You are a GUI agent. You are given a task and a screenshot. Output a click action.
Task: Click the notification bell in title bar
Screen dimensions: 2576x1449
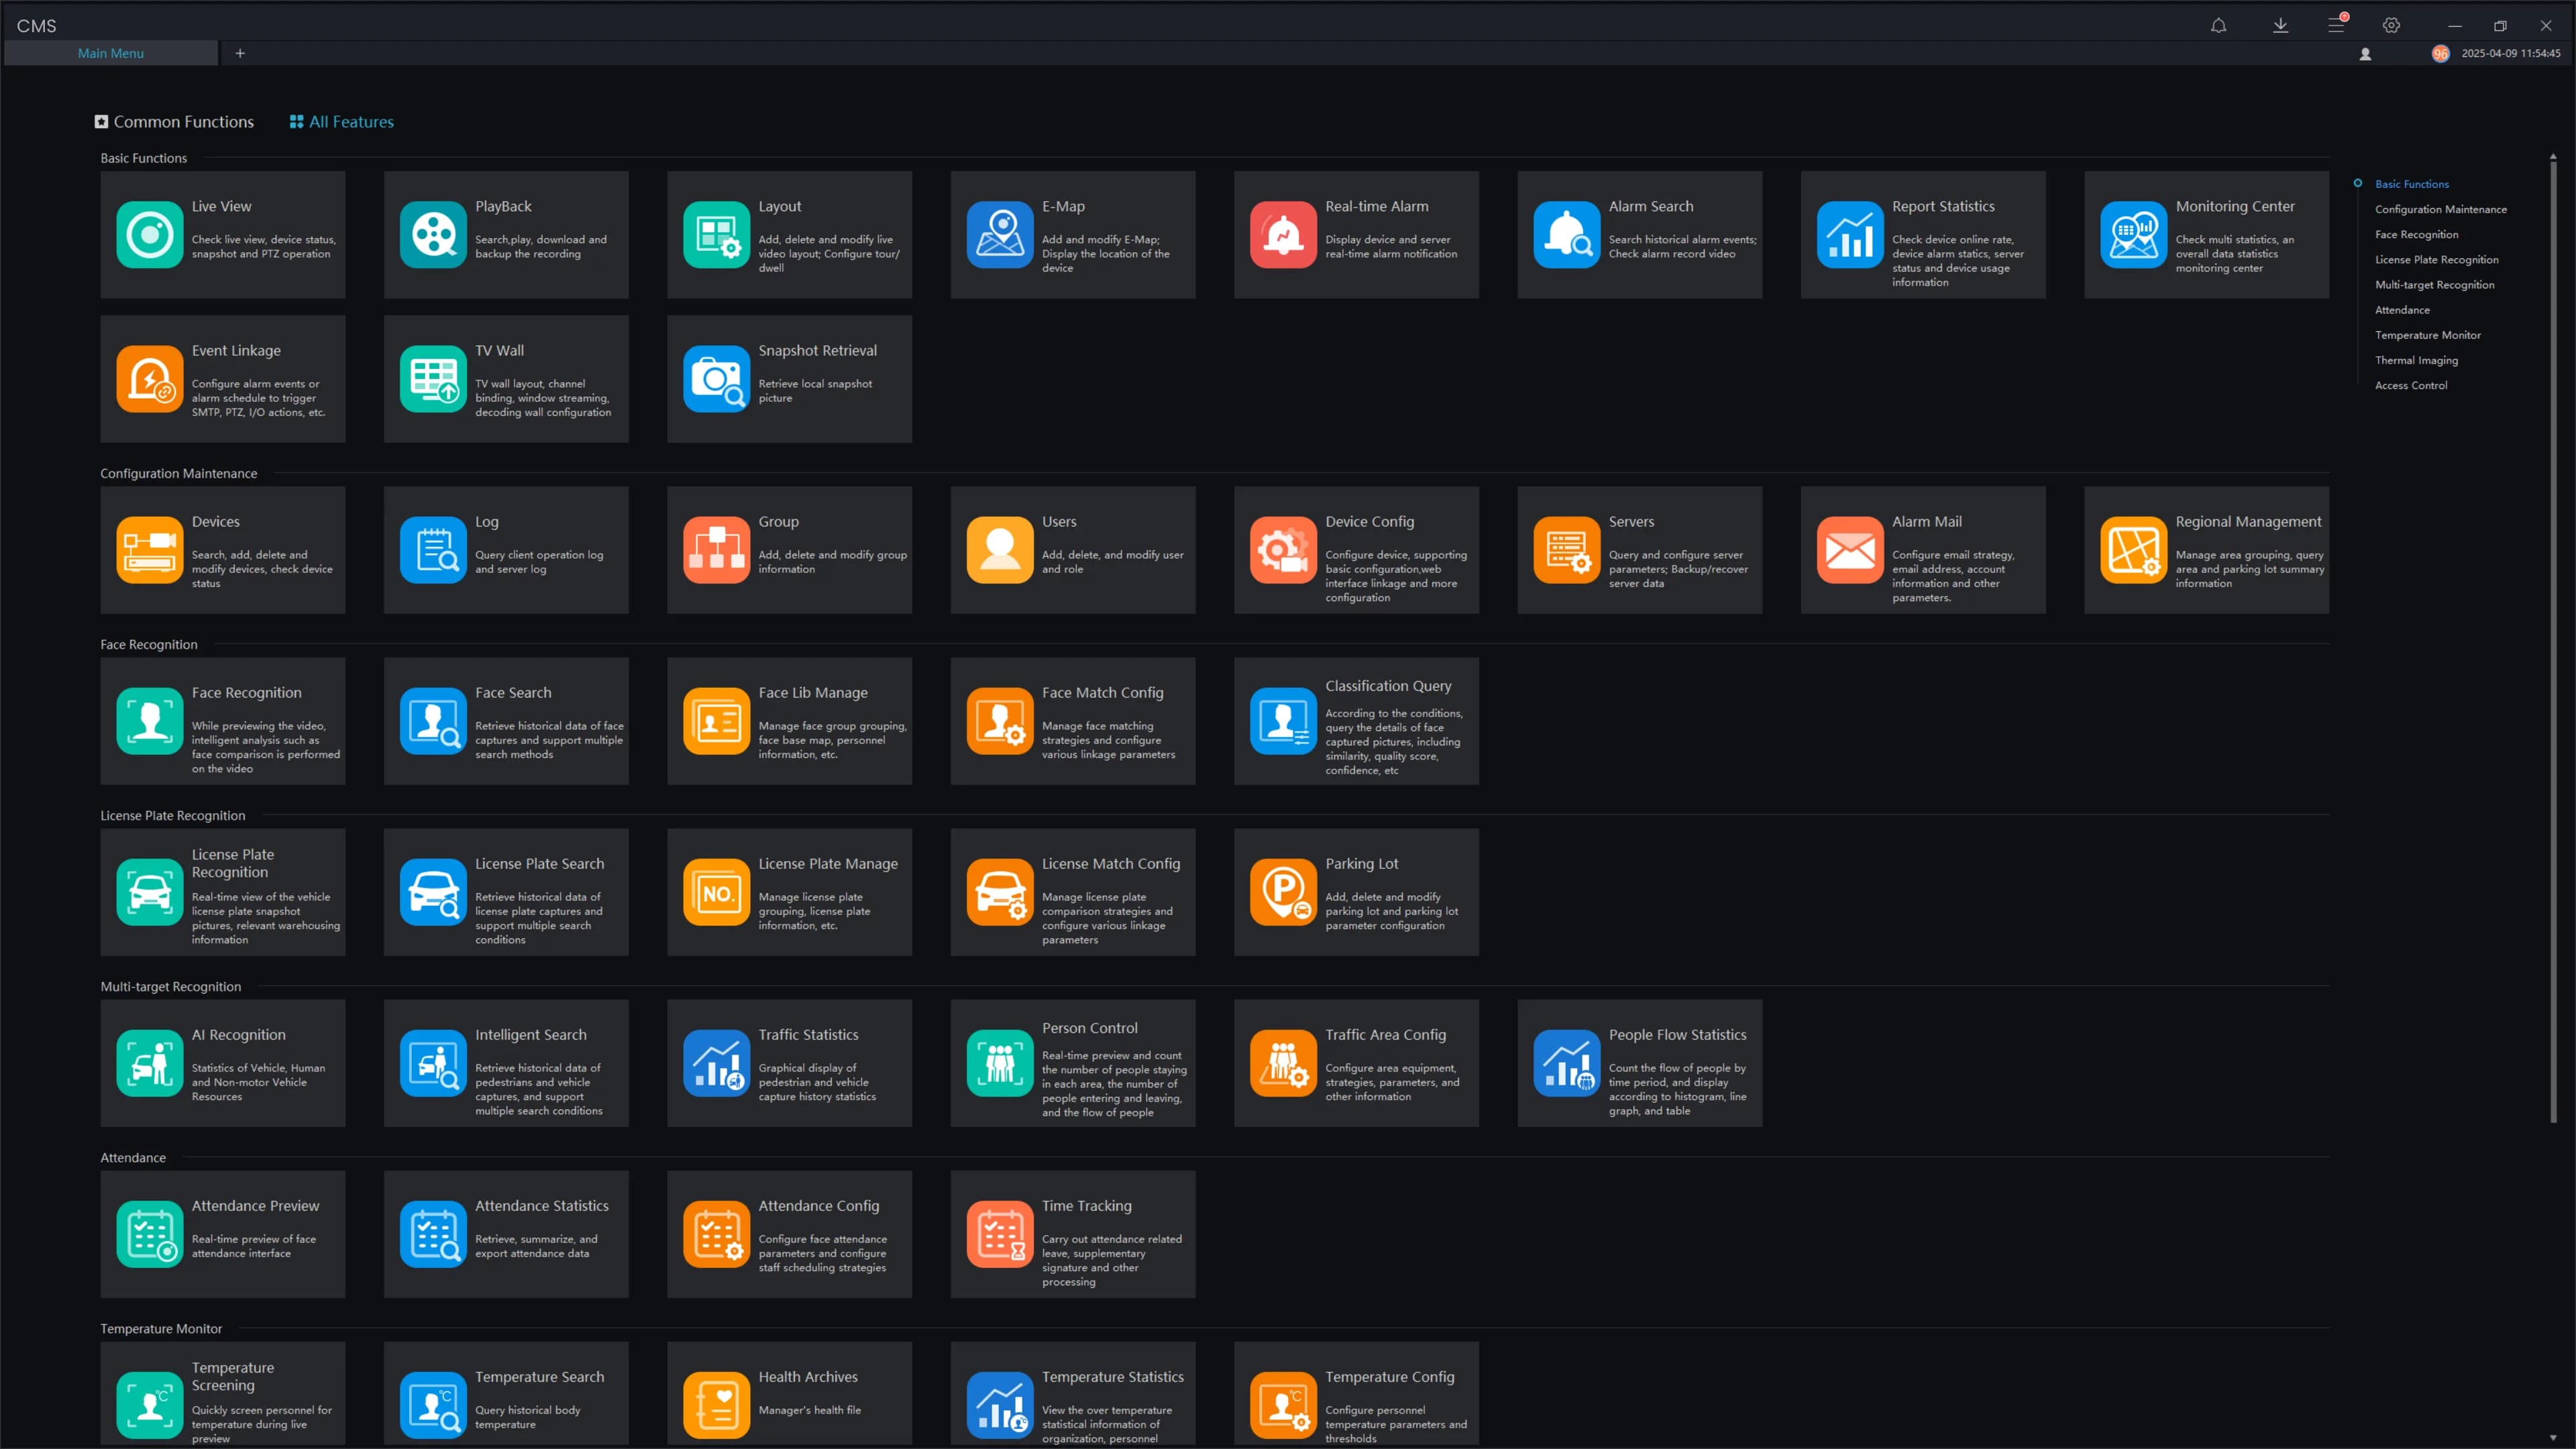tap(2218, 25)
